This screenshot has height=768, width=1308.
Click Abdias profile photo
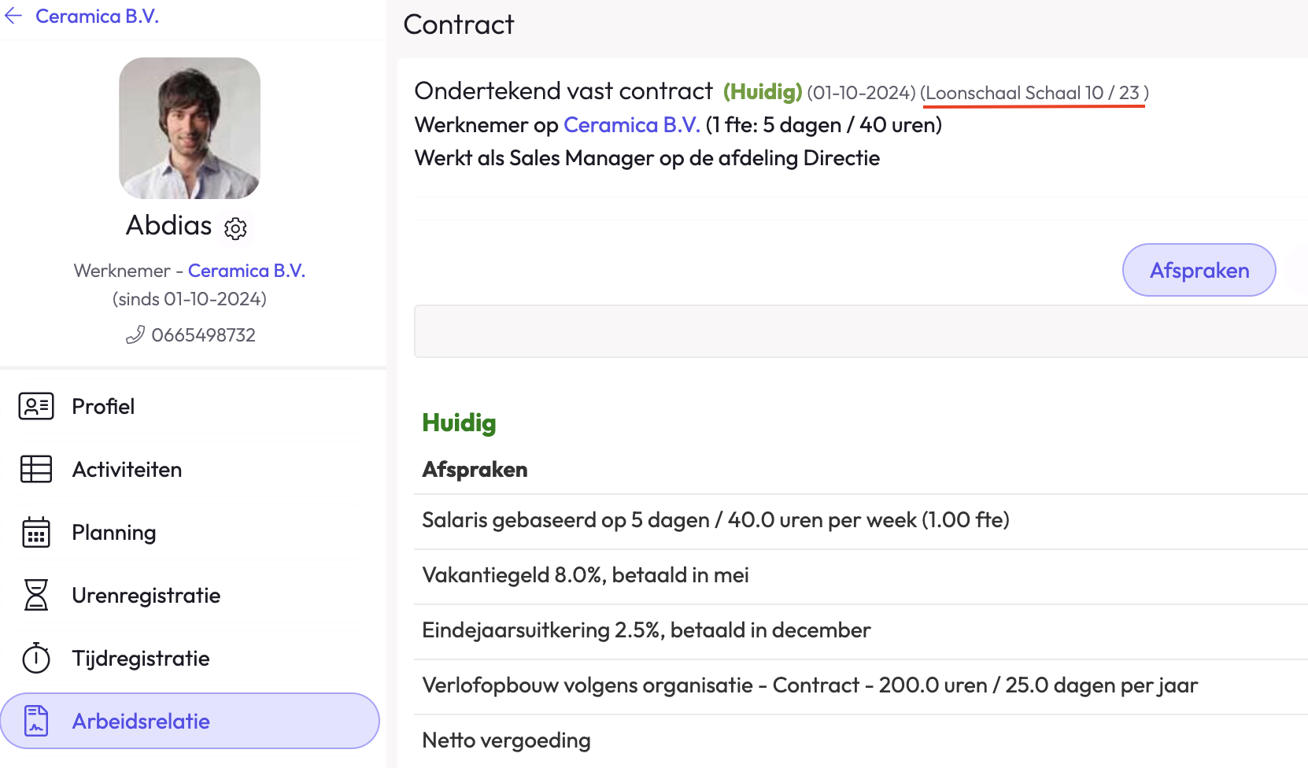coord(190,128)
